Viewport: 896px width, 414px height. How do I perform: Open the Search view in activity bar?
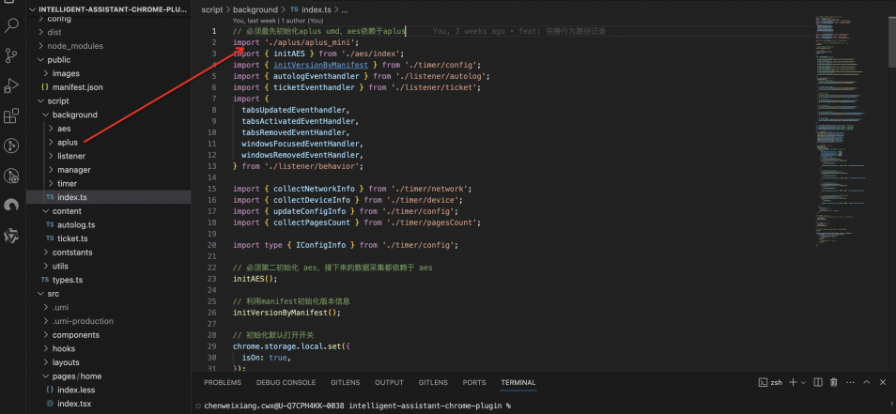point(12,27)
